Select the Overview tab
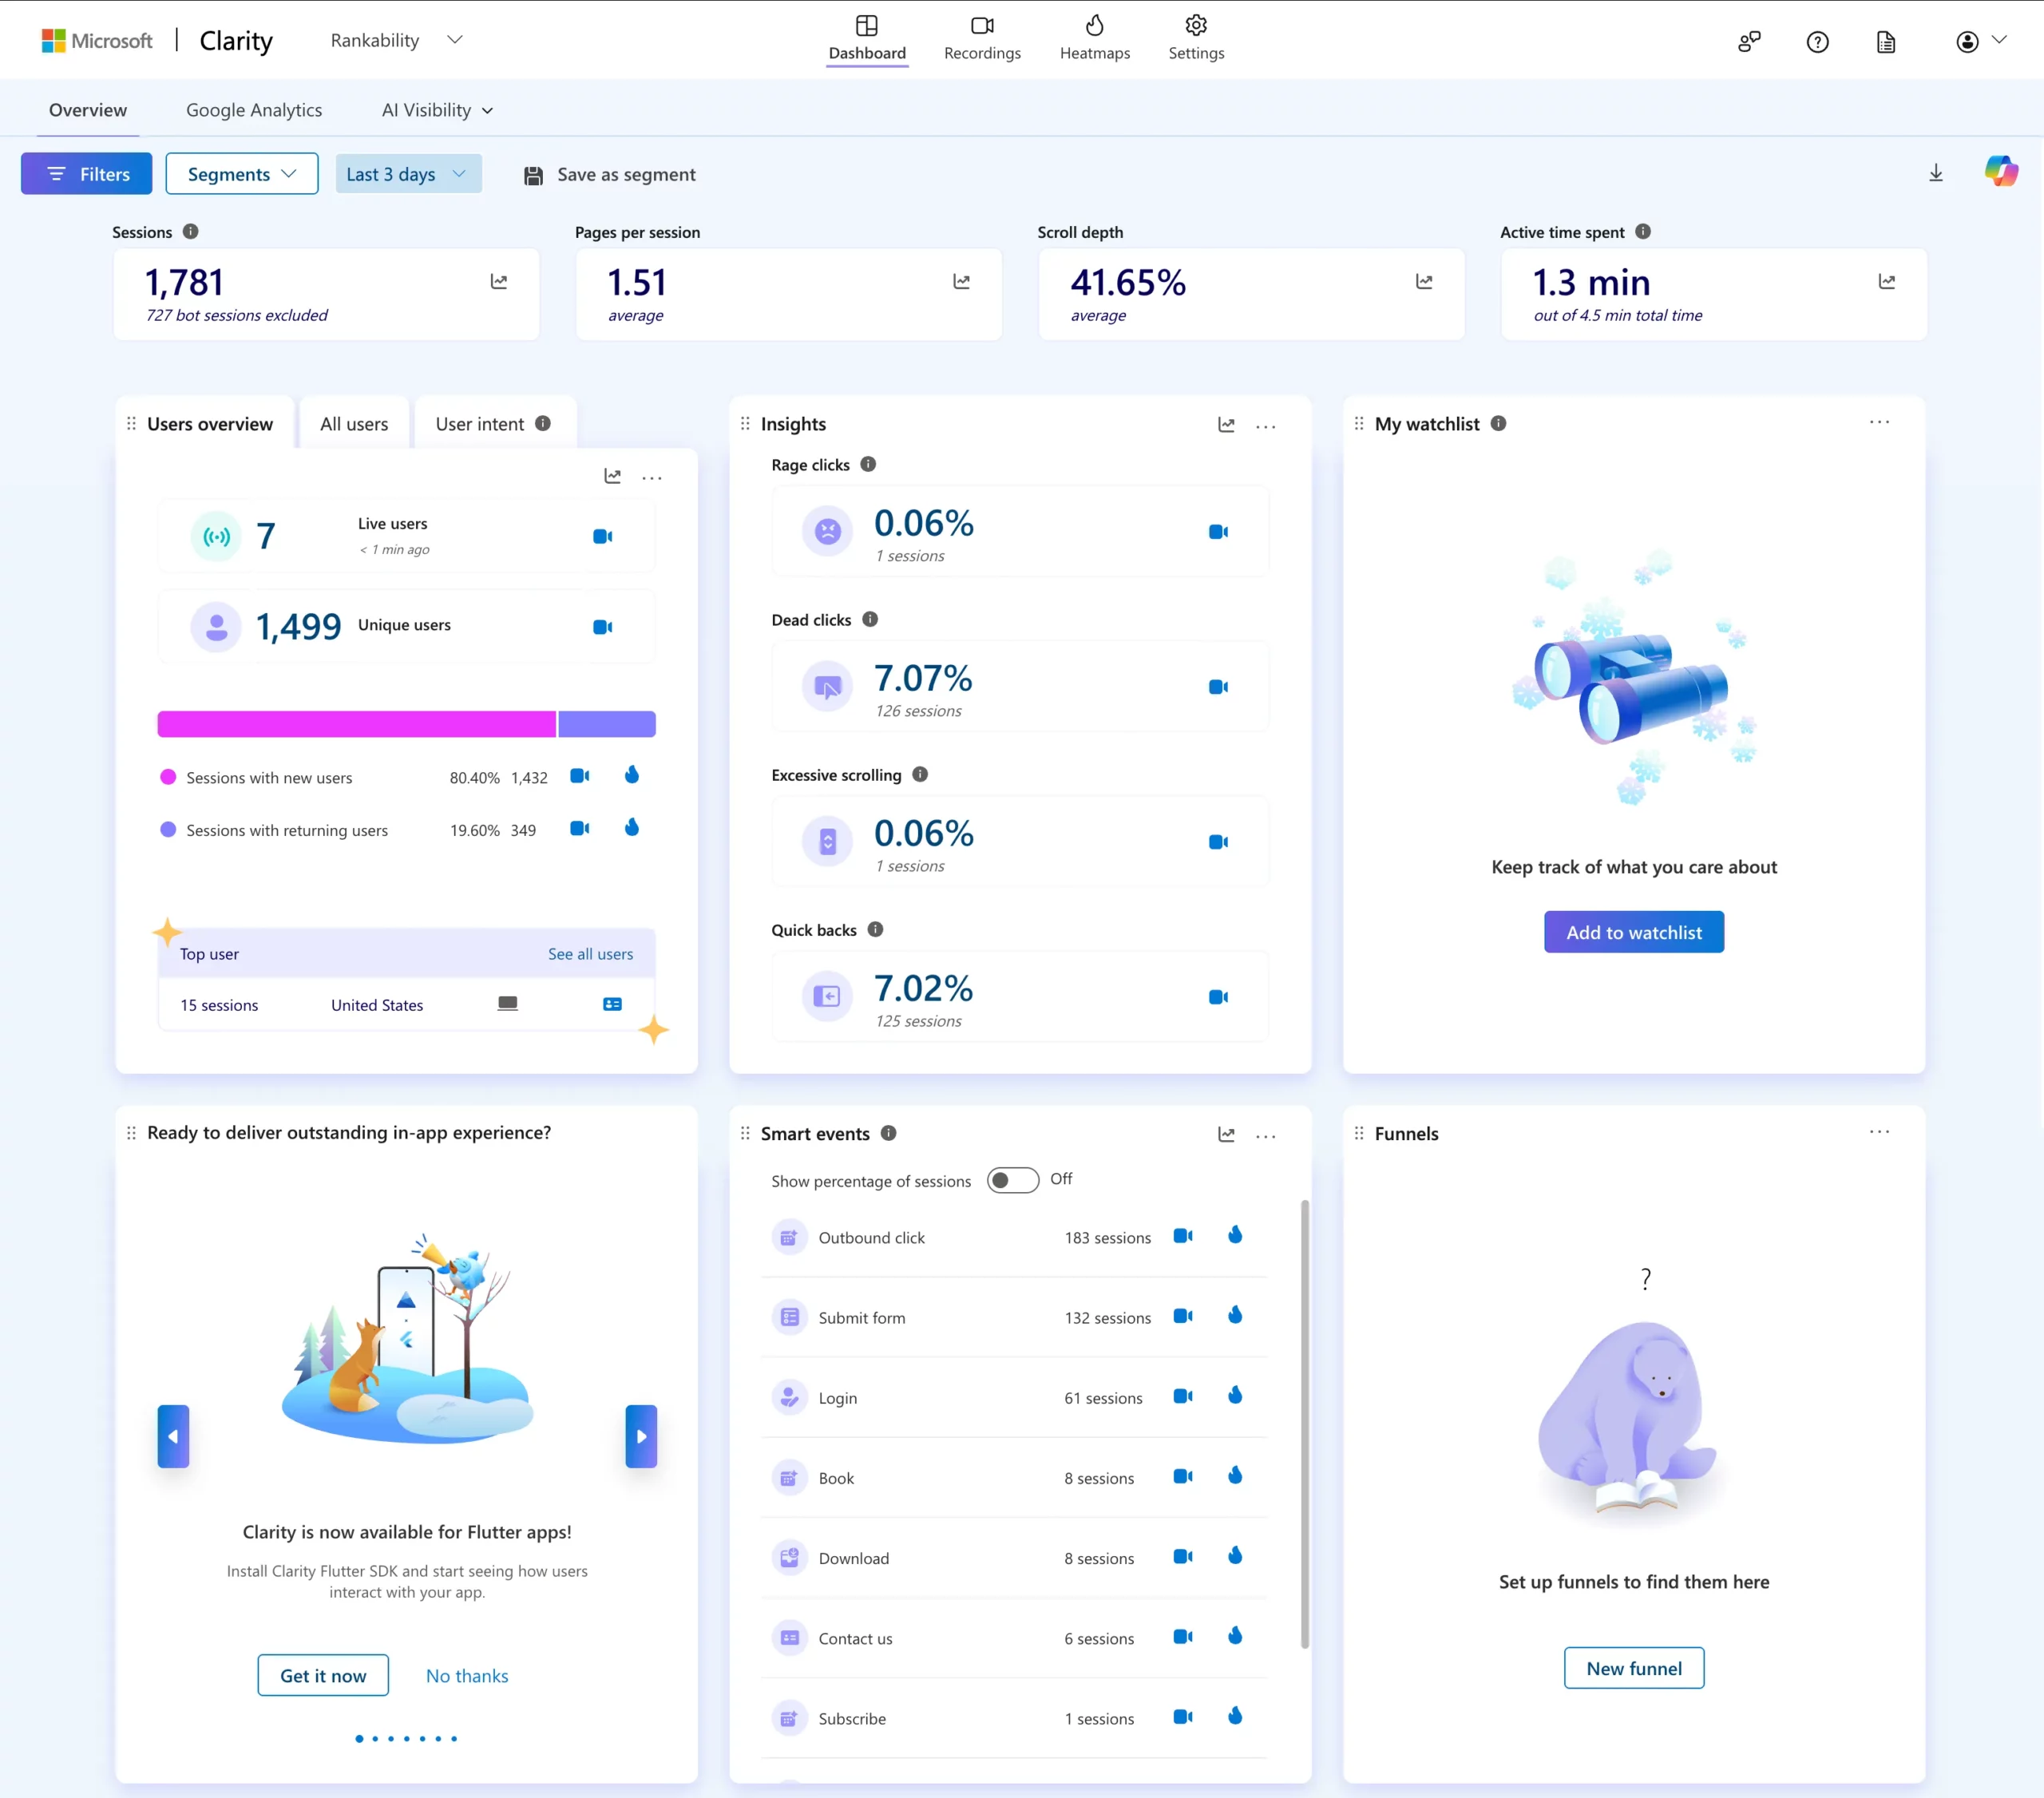Screen dimensions: 2044x1798 88,110
